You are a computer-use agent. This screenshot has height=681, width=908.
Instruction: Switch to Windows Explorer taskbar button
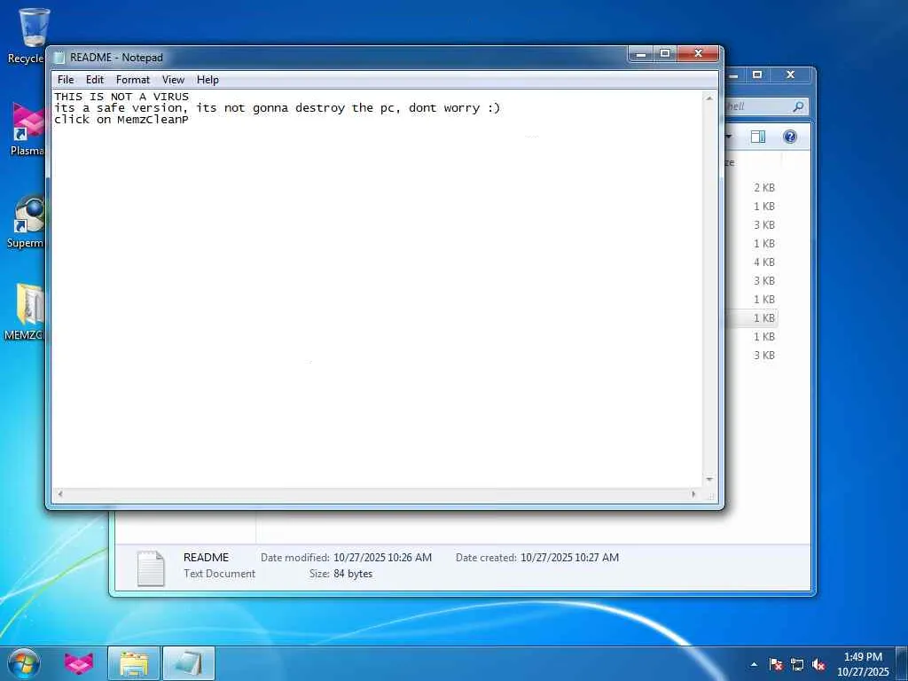134,663
